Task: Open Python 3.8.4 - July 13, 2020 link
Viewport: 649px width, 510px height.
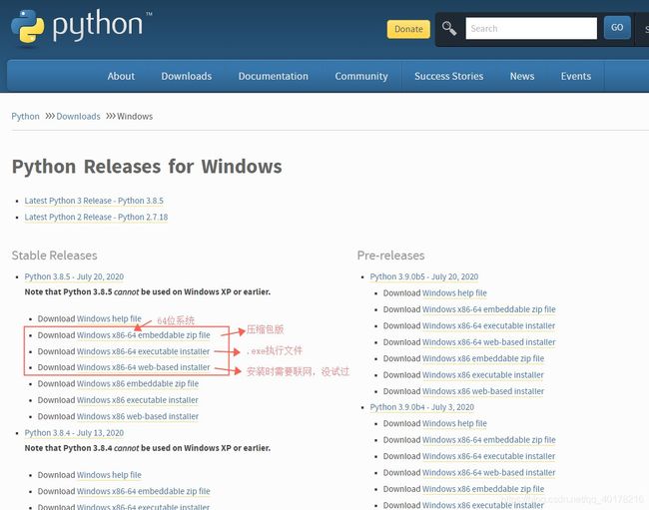Action: pos(74,433)
